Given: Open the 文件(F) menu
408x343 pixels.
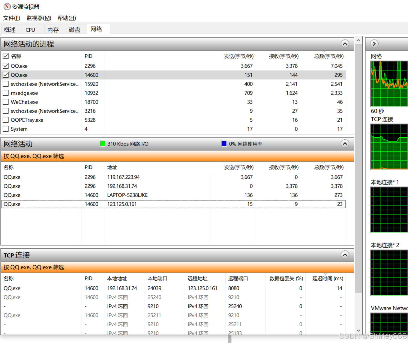Looking at the screenshot, I should coord(12,18).
